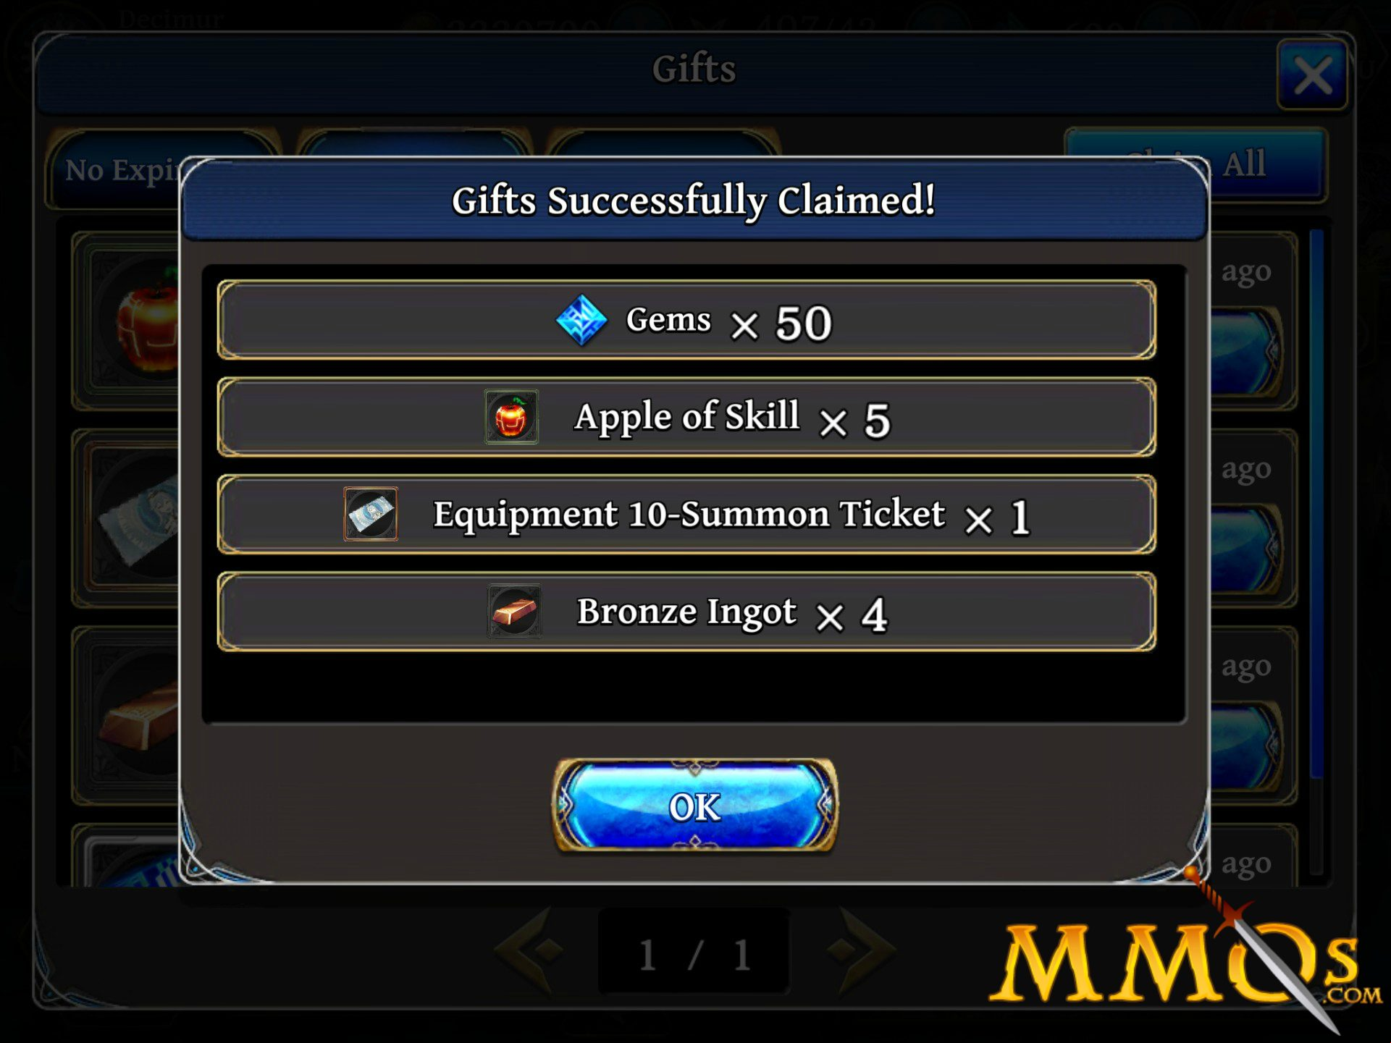
Task: Click the page indicator 1 / 1
Action: pos(694,953)
